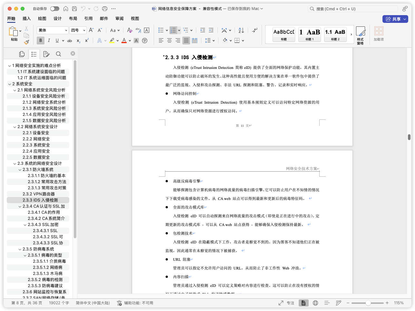
Task: Switch to the 插入 ribbon tab
Action: pyautogui.click(x=26, y=19)
